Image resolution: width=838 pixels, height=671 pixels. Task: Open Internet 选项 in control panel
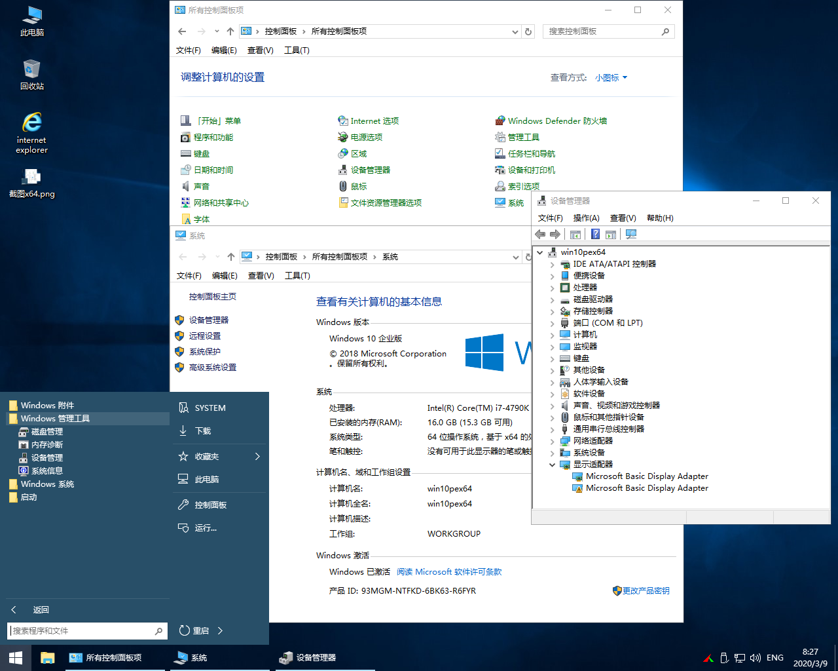(x=368, y=121)
